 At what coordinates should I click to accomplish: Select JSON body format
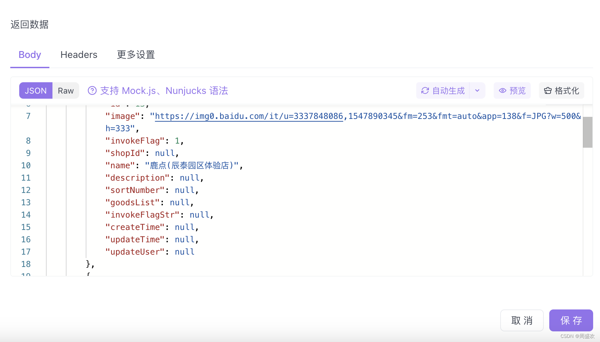[36, 90]
